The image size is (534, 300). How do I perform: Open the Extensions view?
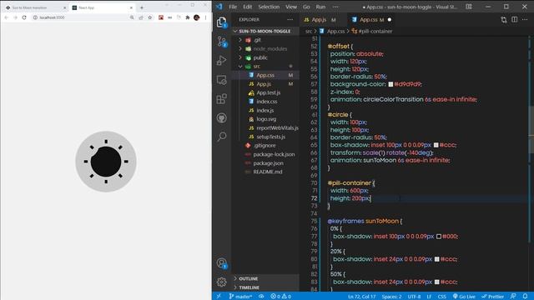point(222,99)
